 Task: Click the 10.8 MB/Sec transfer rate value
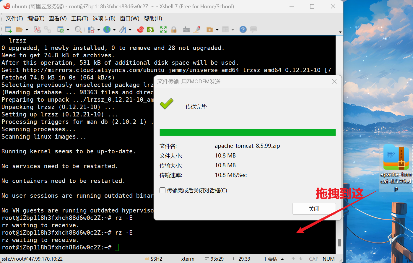tap(231, 175)
